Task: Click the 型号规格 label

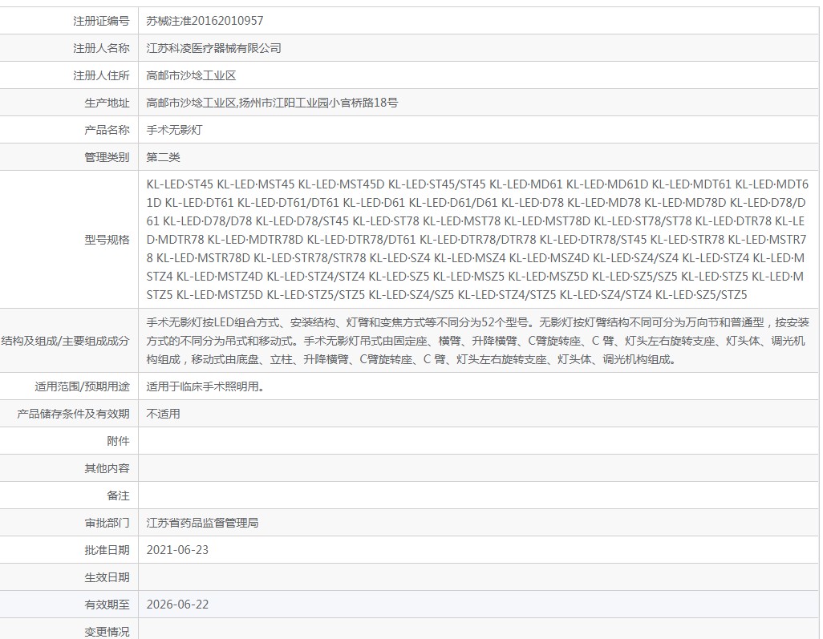Action: point(107,240)
